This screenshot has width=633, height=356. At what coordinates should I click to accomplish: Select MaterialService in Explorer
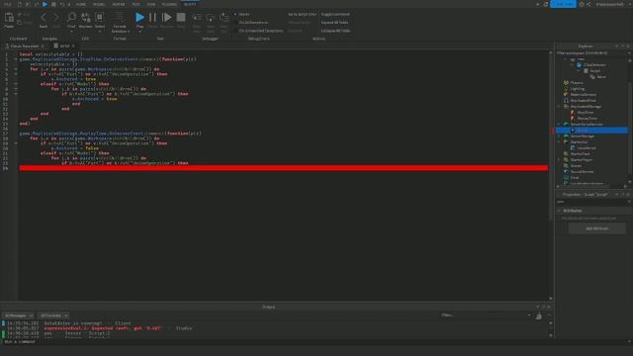click(583, 95)
